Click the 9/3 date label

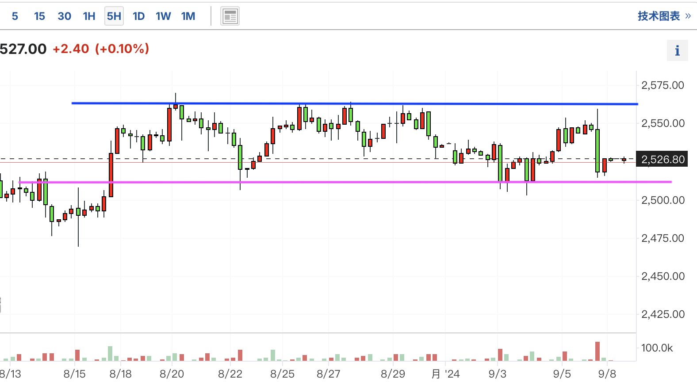497,374
